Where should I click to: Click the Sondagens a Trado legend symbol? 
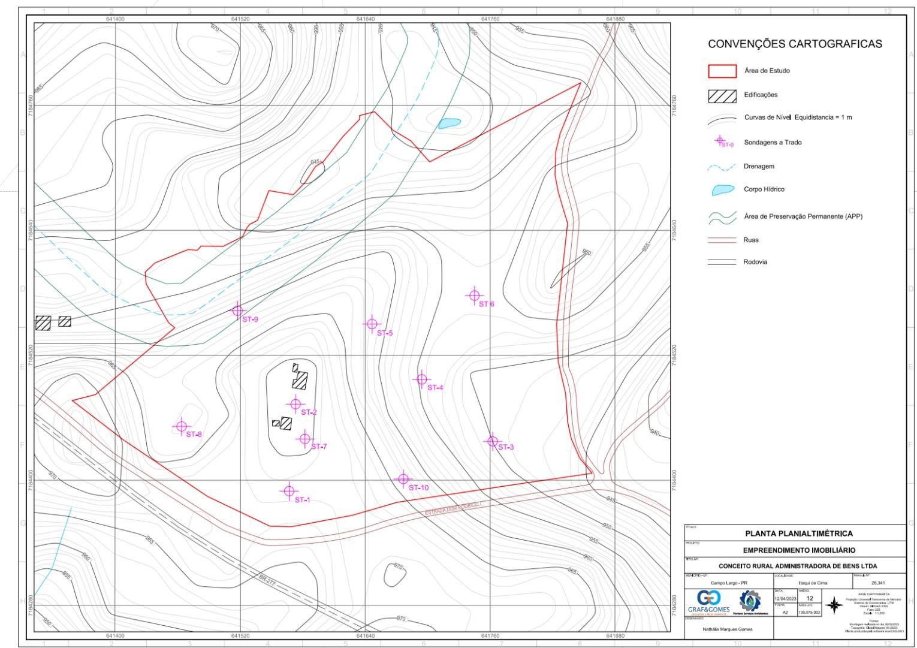tap(721, 141)
